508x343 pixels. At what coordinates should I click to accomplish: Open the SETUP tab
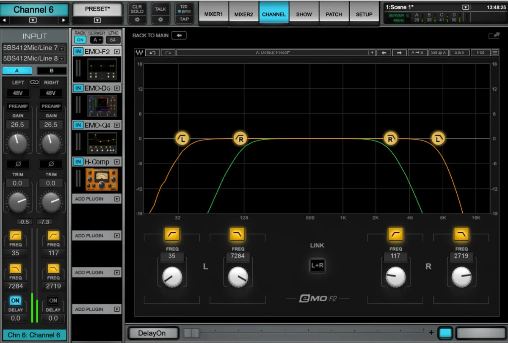(x=364, y=14)
